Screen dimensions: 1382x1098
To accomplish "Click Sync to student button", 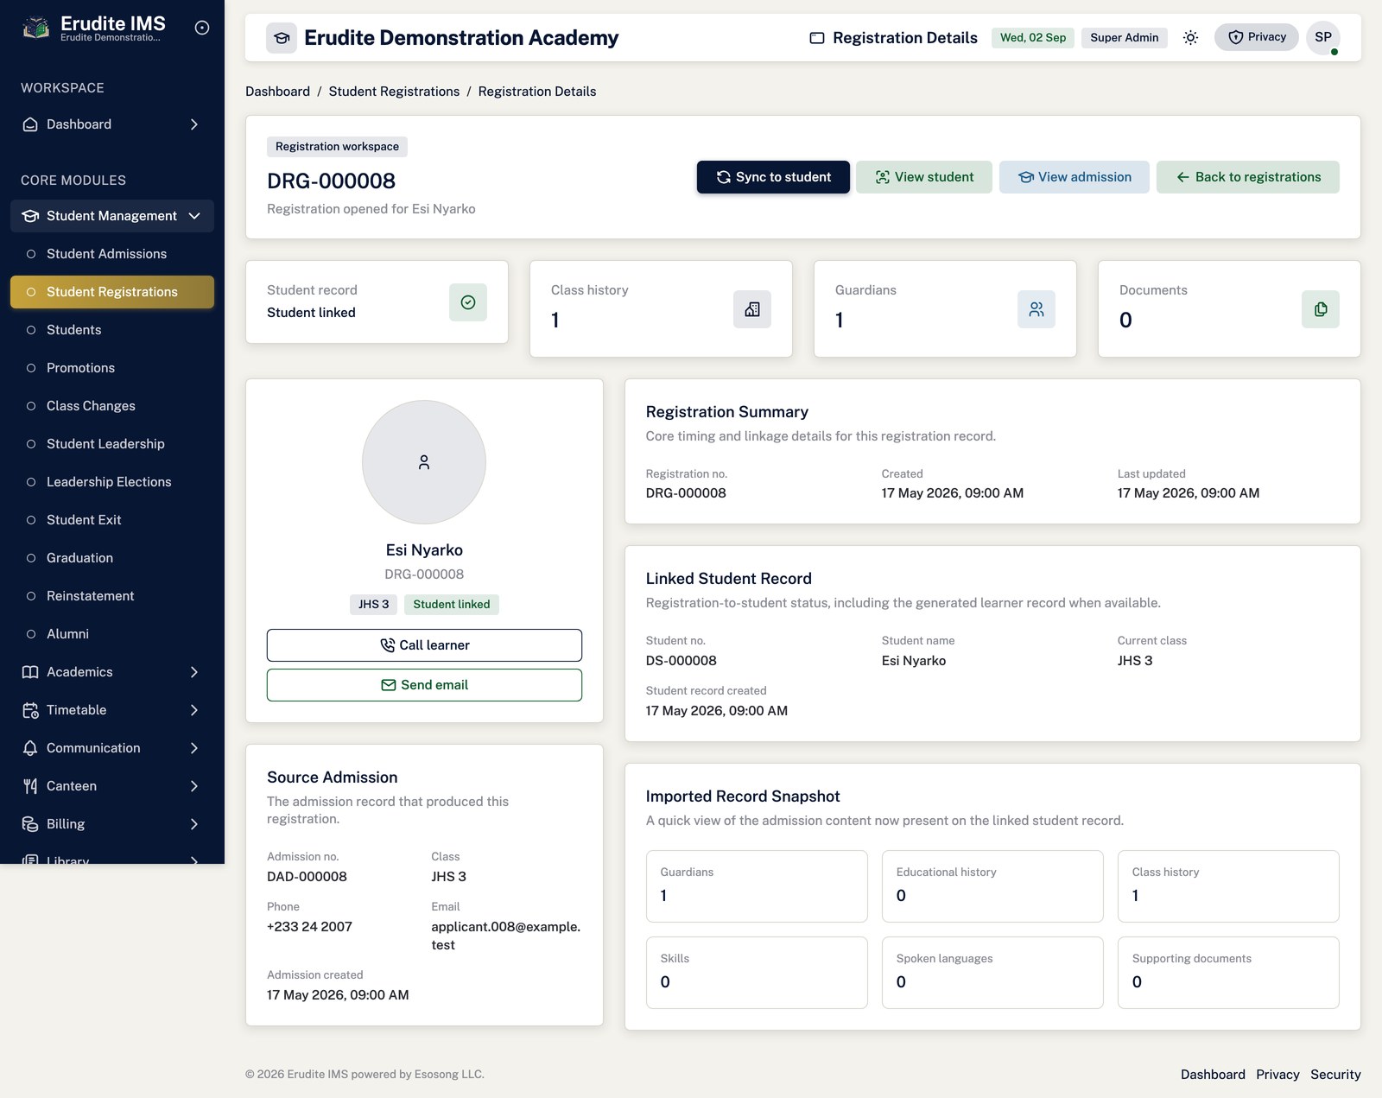I will (x=773, y=177).
